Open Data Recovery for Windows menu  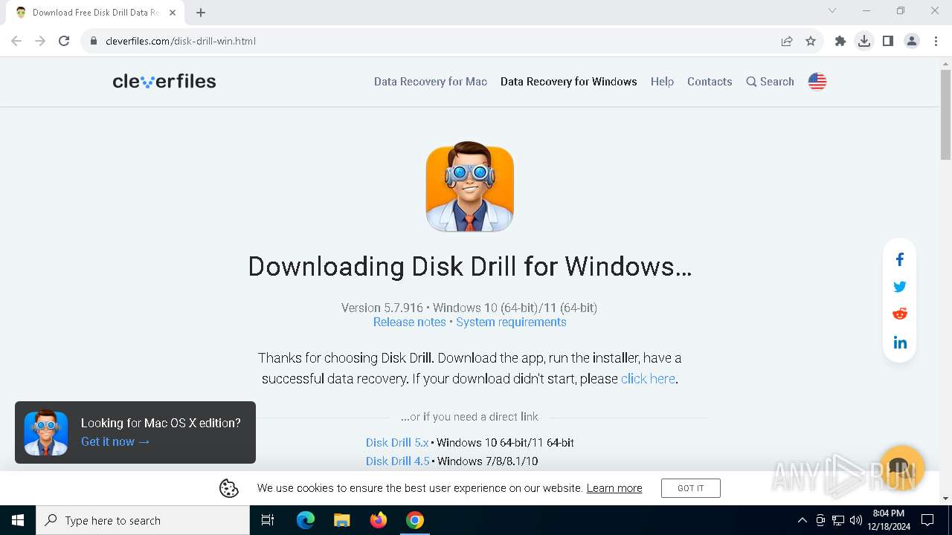[569, 82]
